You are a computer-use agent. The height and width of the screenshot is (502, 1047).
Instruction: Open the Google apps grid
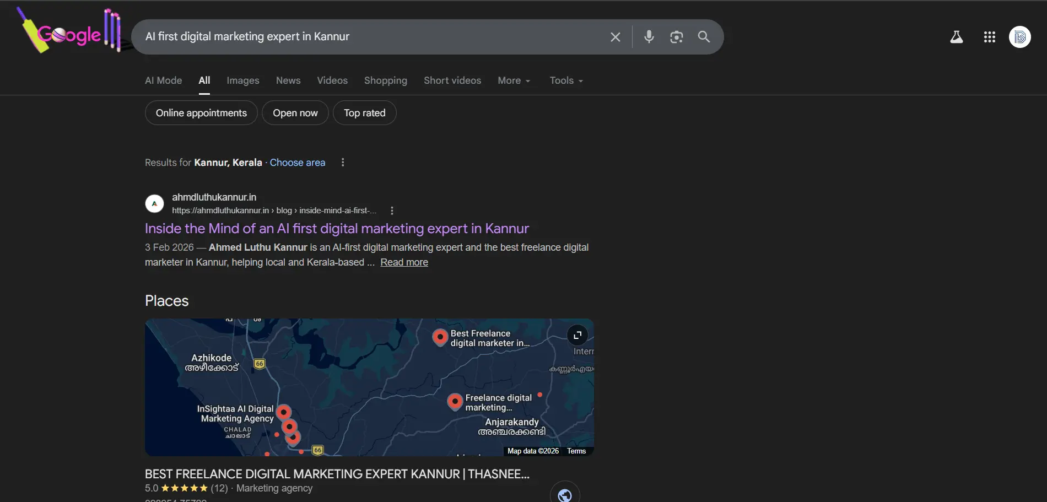(989, 37)
